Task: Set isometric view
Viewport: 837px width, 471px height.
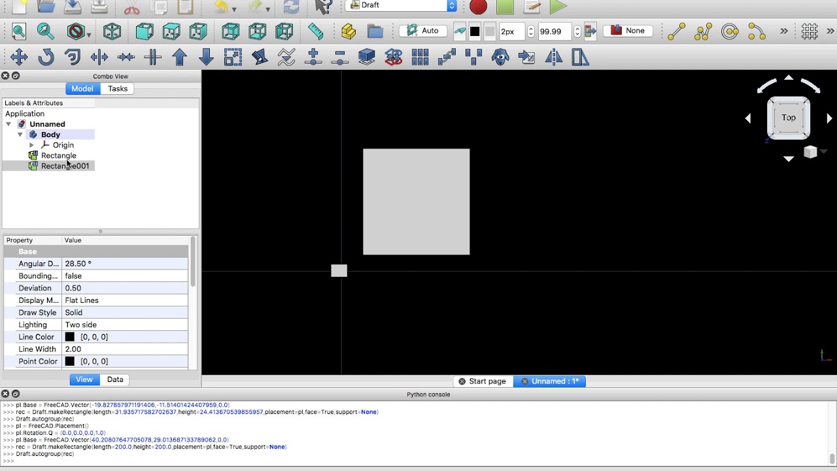Action: [112, 31]
